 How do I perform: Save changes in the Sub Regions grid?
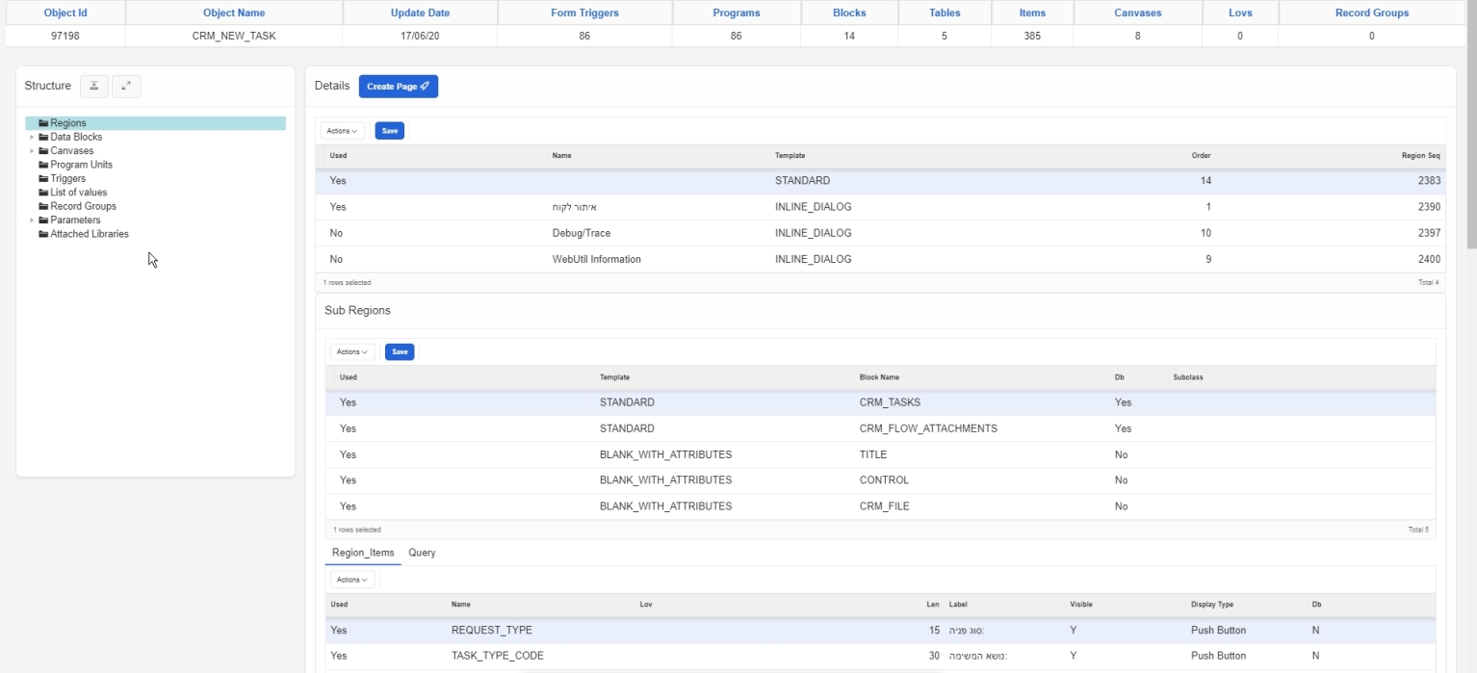click(400, 352)
